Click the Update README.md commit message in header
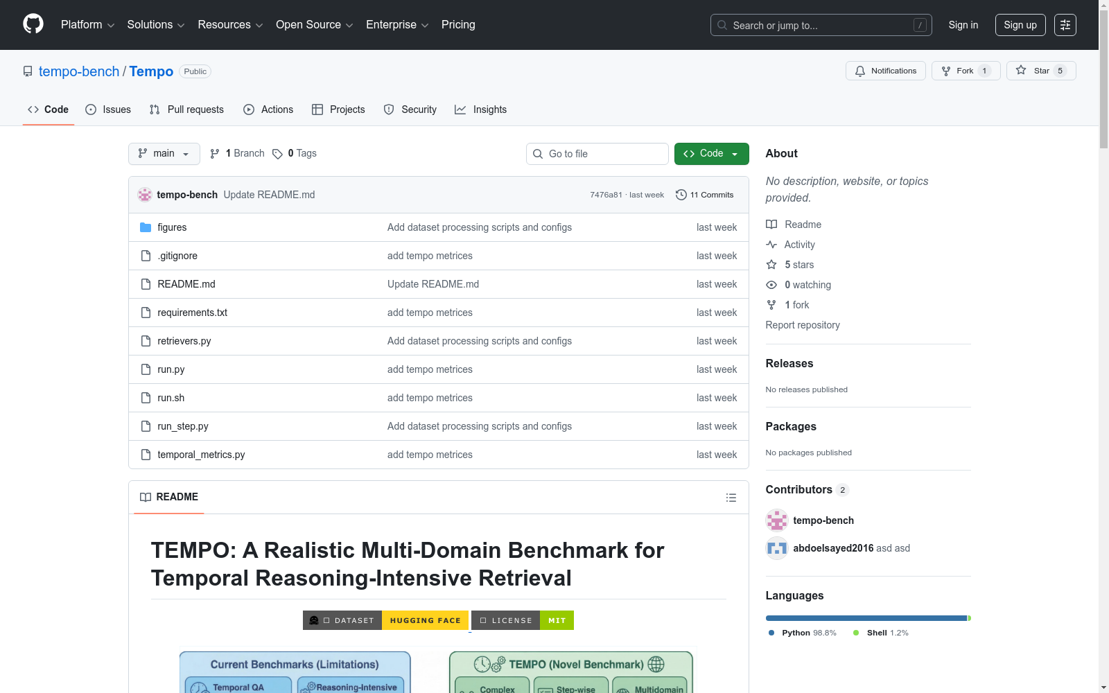 coord(269,195)
